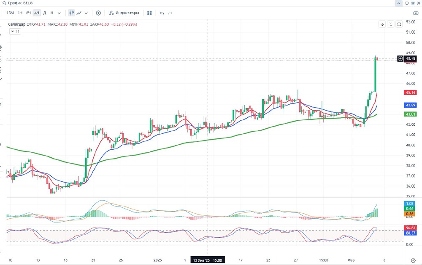Click the −0.12 (−0.29%) change value
The height and width of the screenshot is (265, 422).
click(124, 24)
